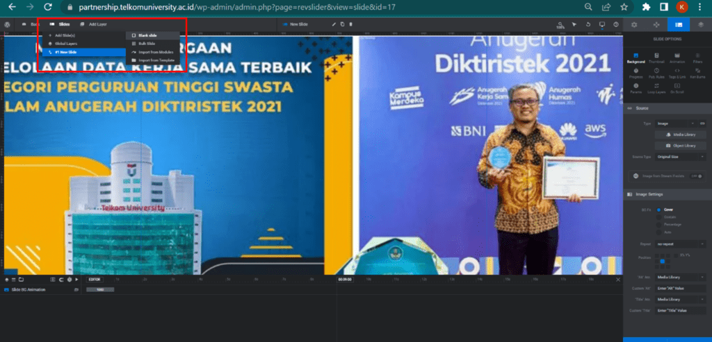Open Pub. Rules slide option

click(656, 74)
